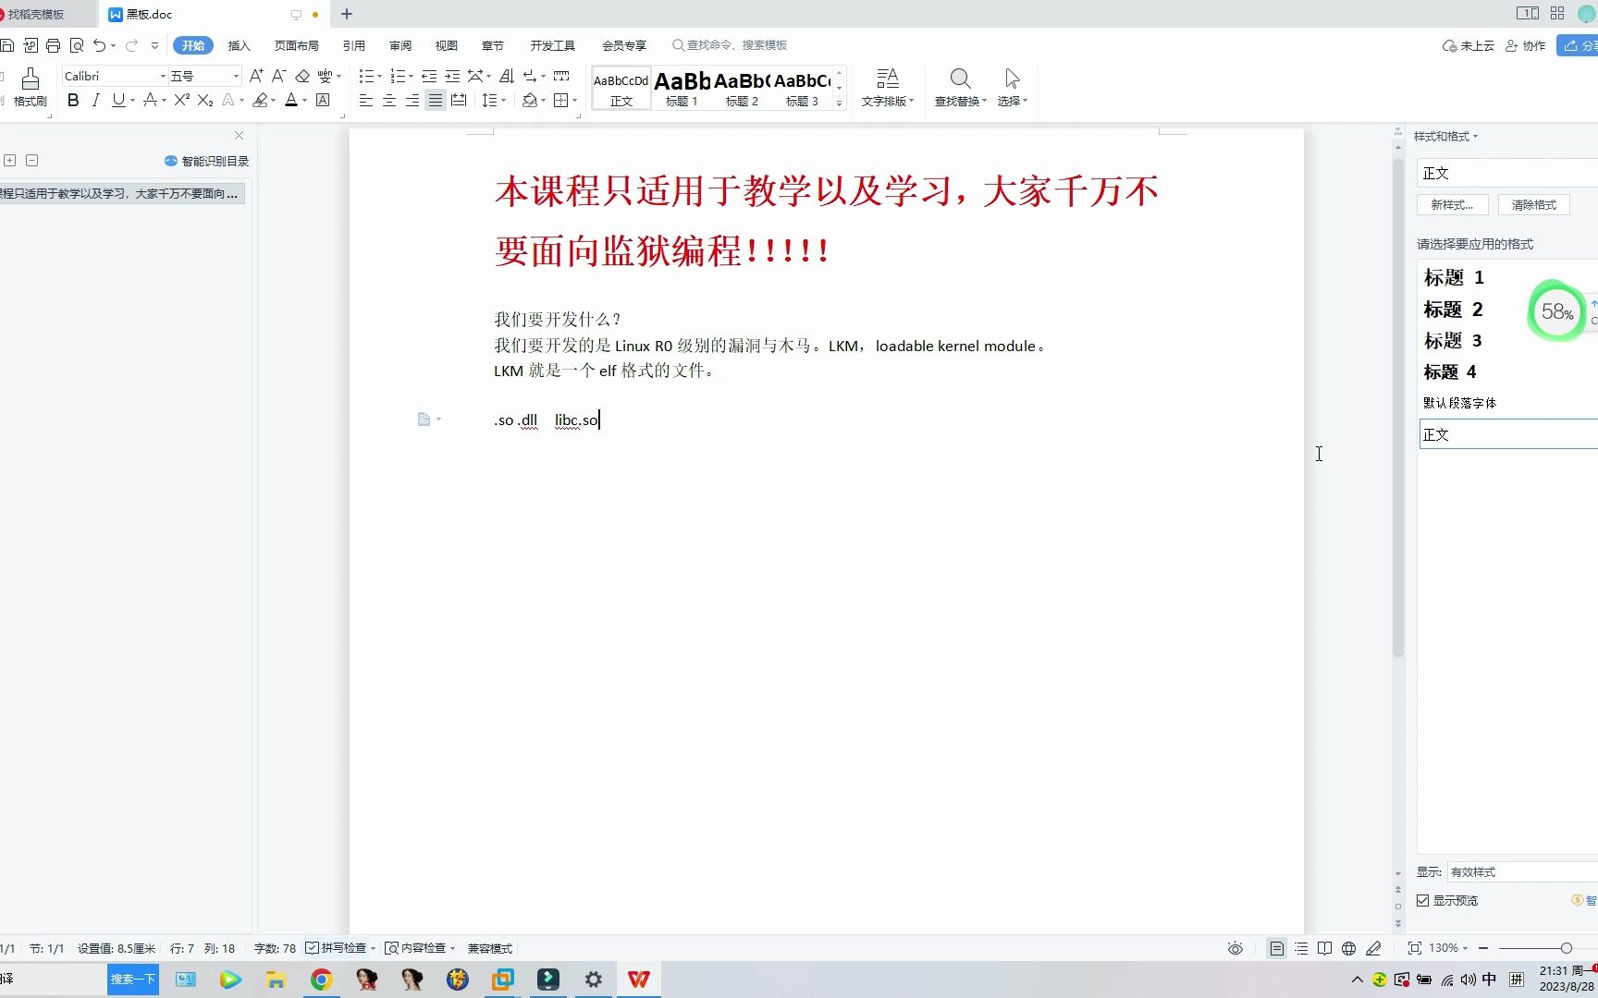Increase paragraph indent

452,76
